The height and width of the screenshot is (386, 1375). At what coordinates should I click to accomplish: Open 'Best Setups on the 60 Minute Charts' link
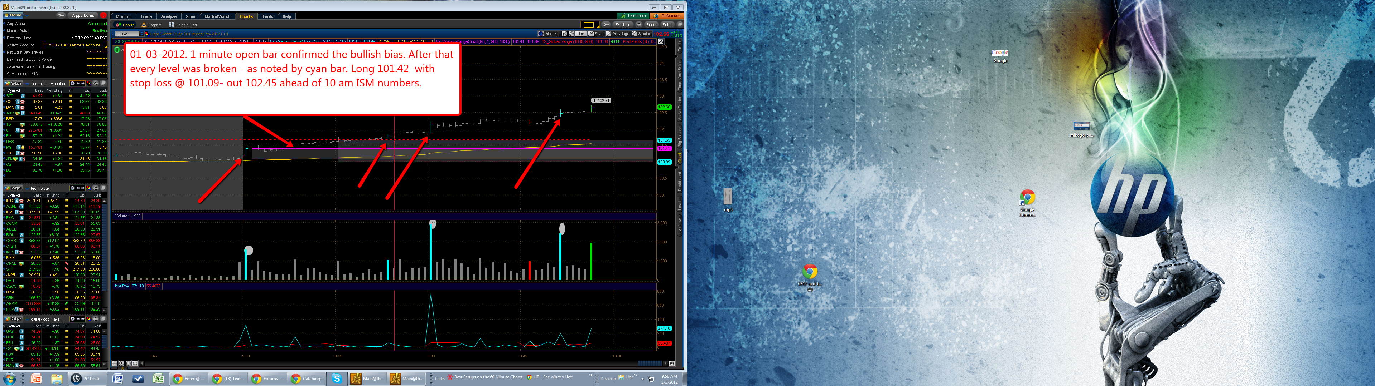[x=485, y=377]
